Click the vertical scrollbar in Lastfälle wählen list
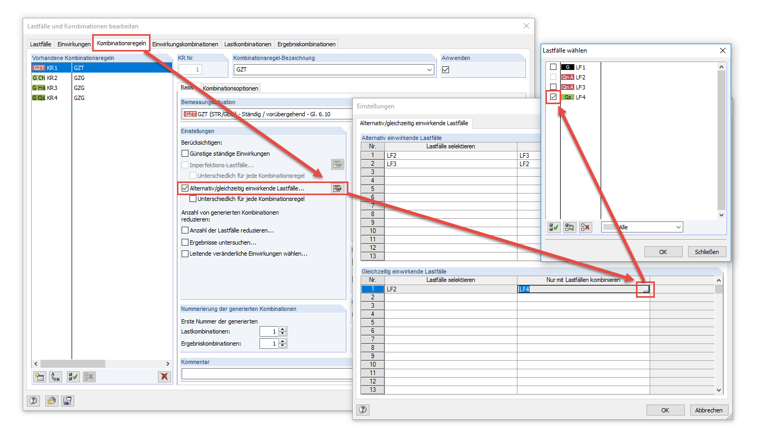This screenshot has width=757, height=435. tap(721, 140)
